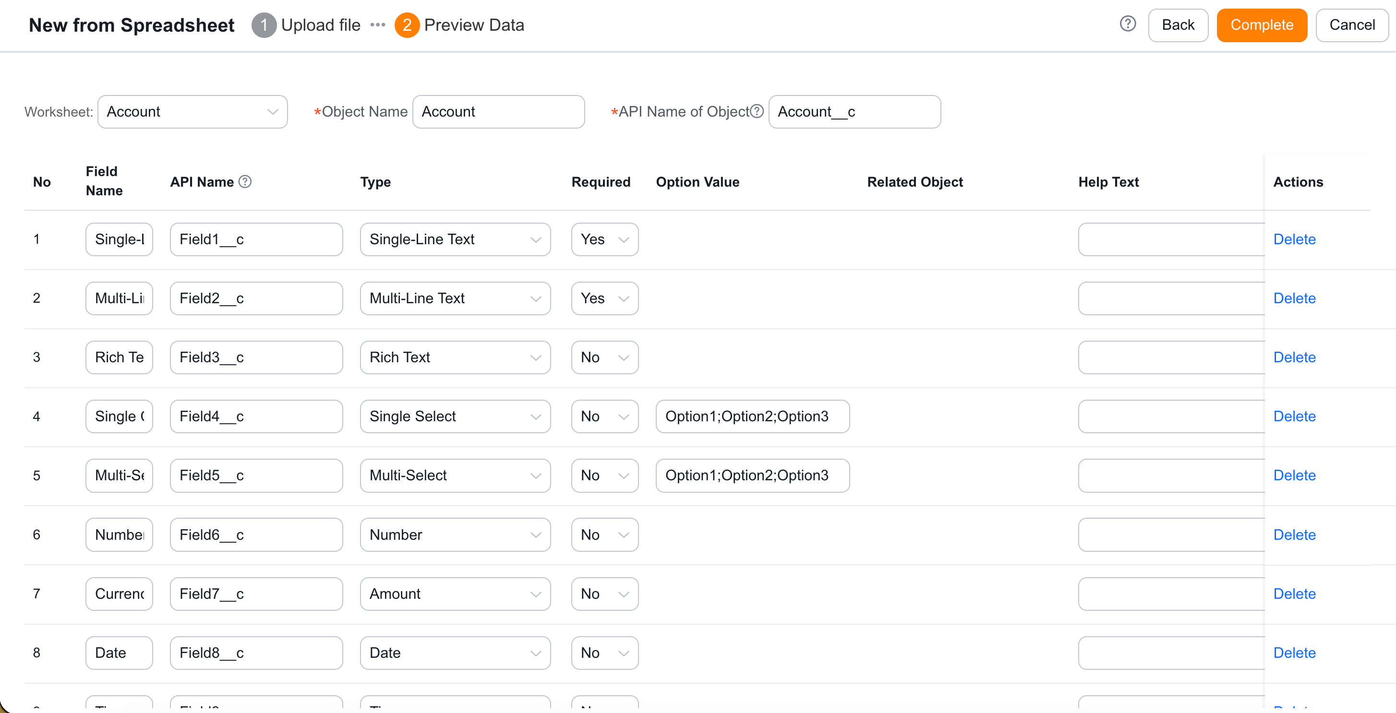Delete the Field8__c Date row
1396x713 pixels.
point(1294,653)
